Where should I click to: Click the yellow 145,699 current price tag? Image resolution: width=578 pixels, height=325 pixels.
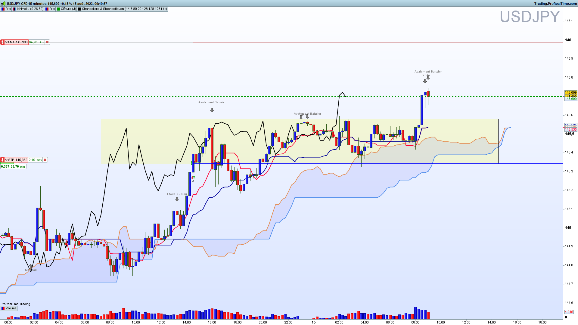point(571,93)
